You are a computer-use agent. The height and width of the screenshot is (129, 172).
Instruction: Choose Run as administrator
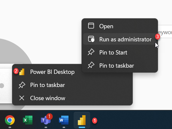point(120,39)
